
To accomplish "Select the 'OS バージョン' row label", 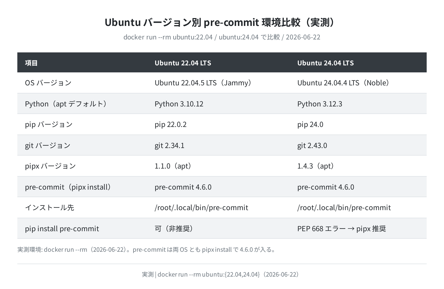I will 48,83.
